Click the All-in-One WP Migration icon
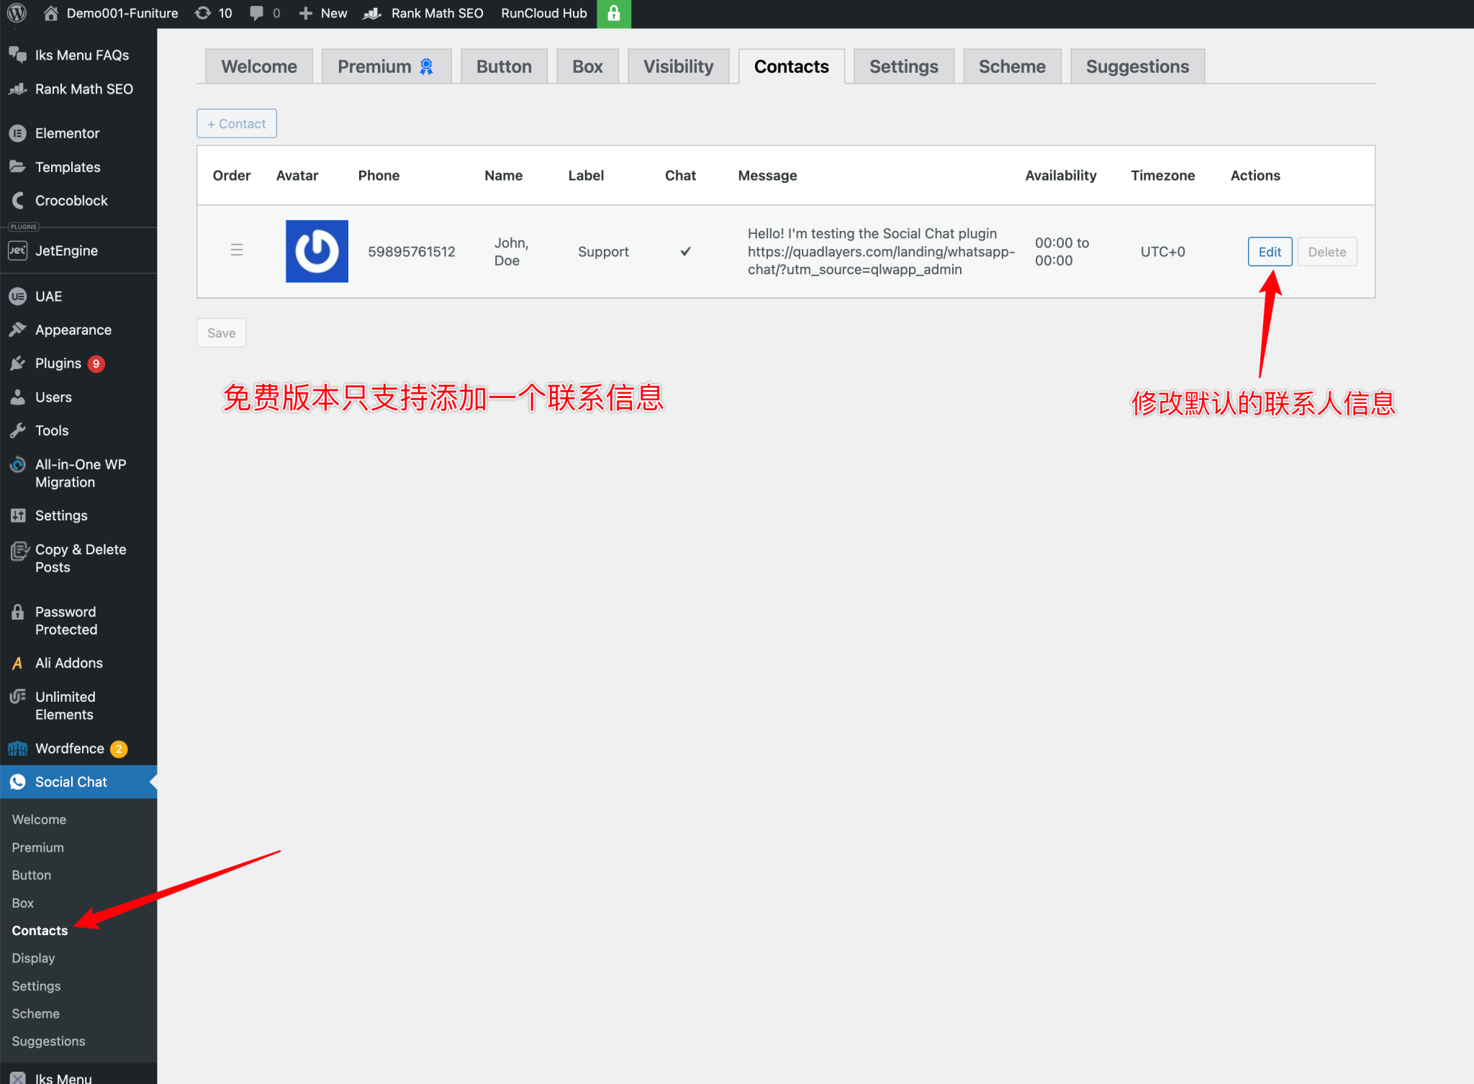 18,464
